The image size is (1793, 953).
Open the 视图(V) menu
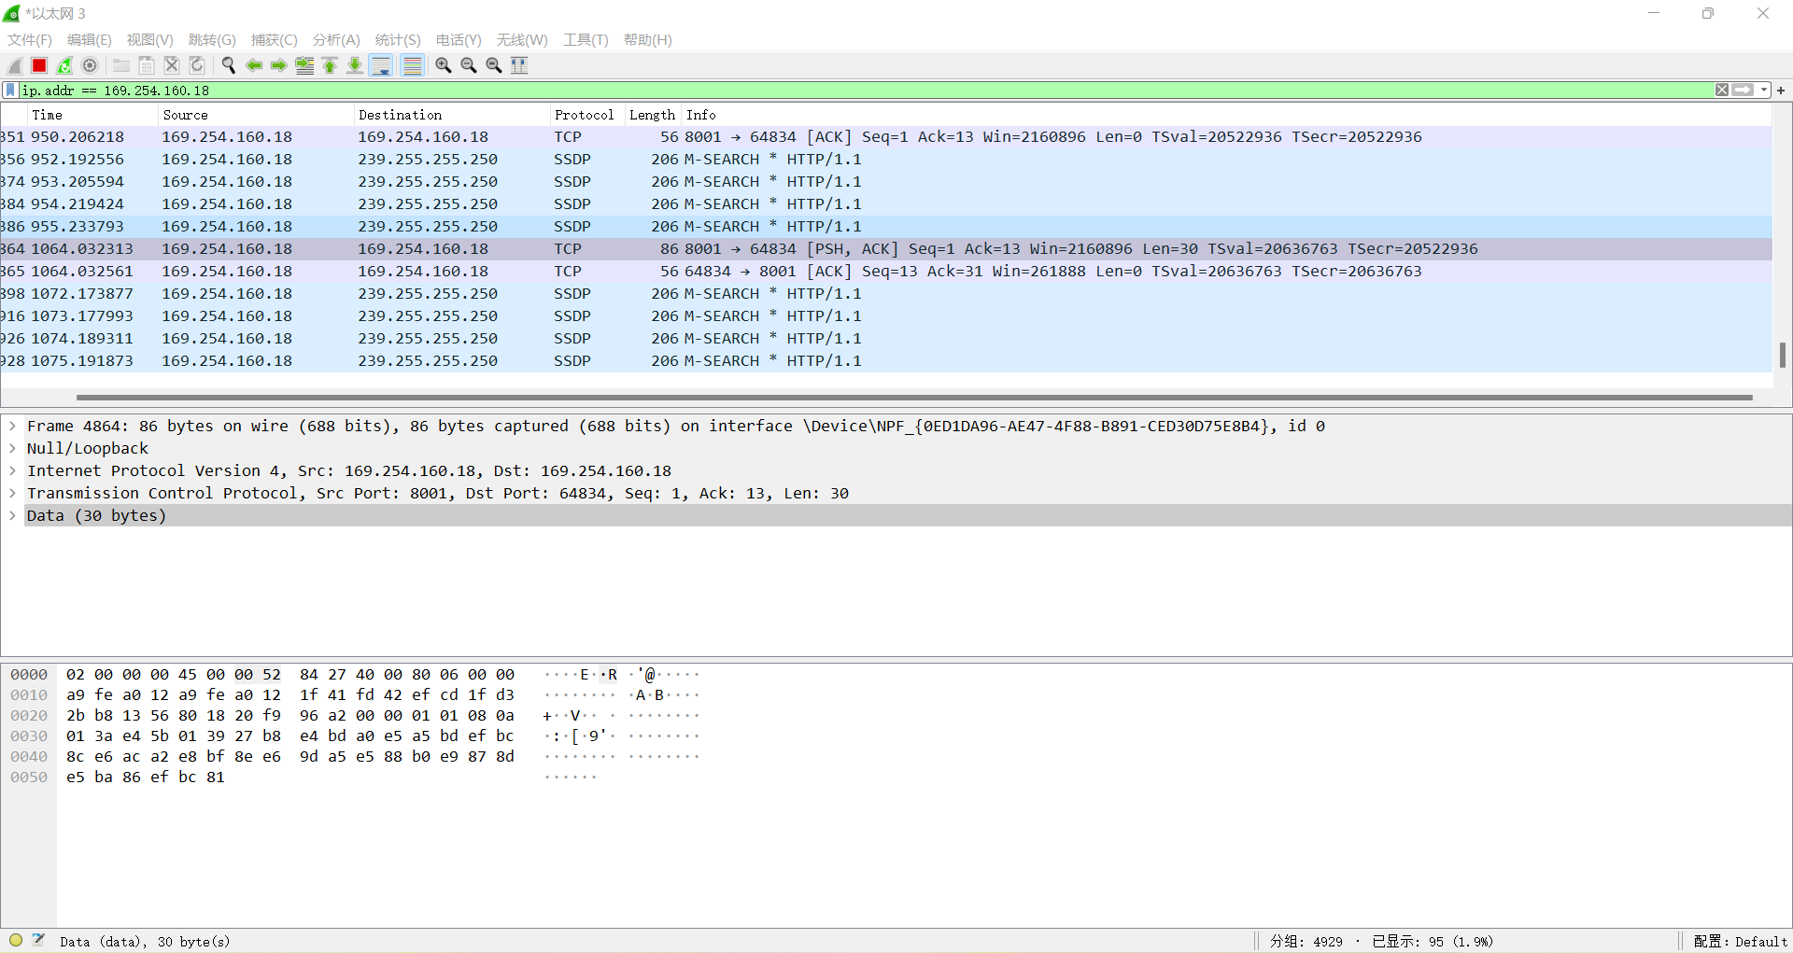(x=150, y=40)
